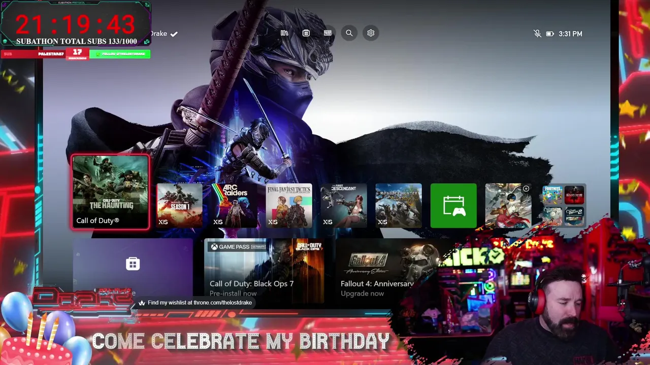Open the ARC Raiders game tile

point(234,205)
